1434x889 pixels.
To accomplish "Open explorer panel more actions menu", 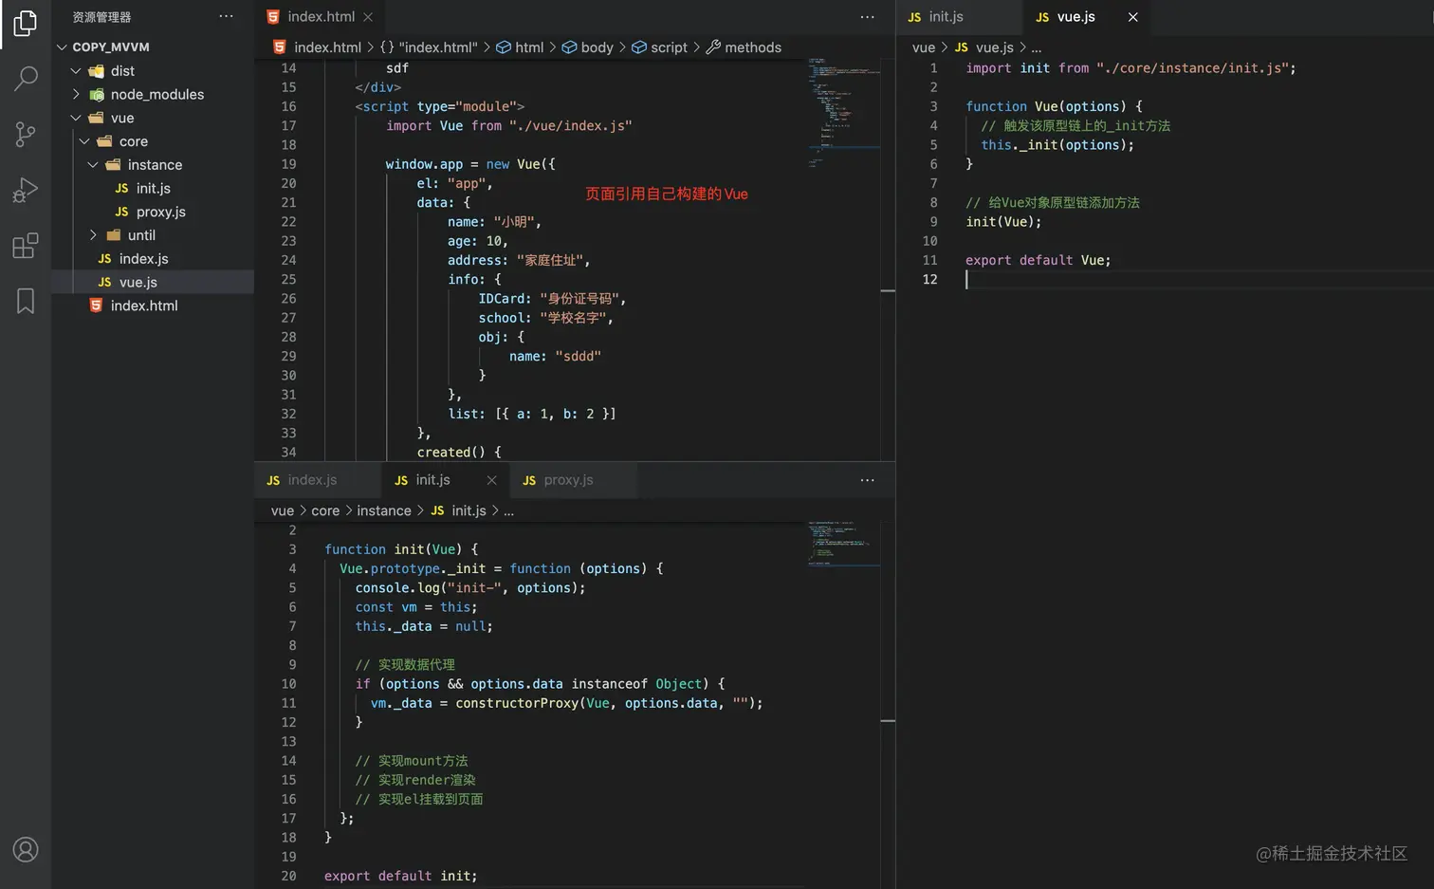I will coord(226,16).
